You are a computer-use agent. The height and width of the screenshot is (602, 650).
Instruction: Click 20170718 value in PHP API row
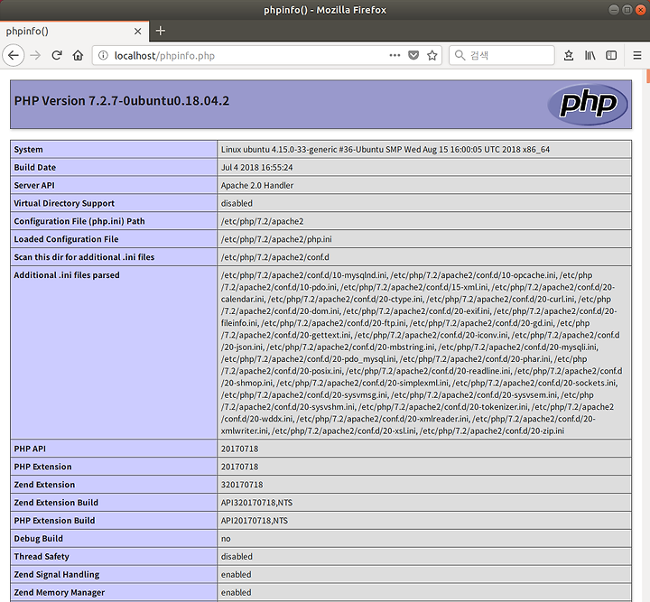tap(239, 449)
